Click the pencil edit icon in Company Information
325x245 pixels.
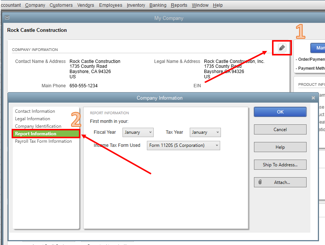(x=282, y=48)
